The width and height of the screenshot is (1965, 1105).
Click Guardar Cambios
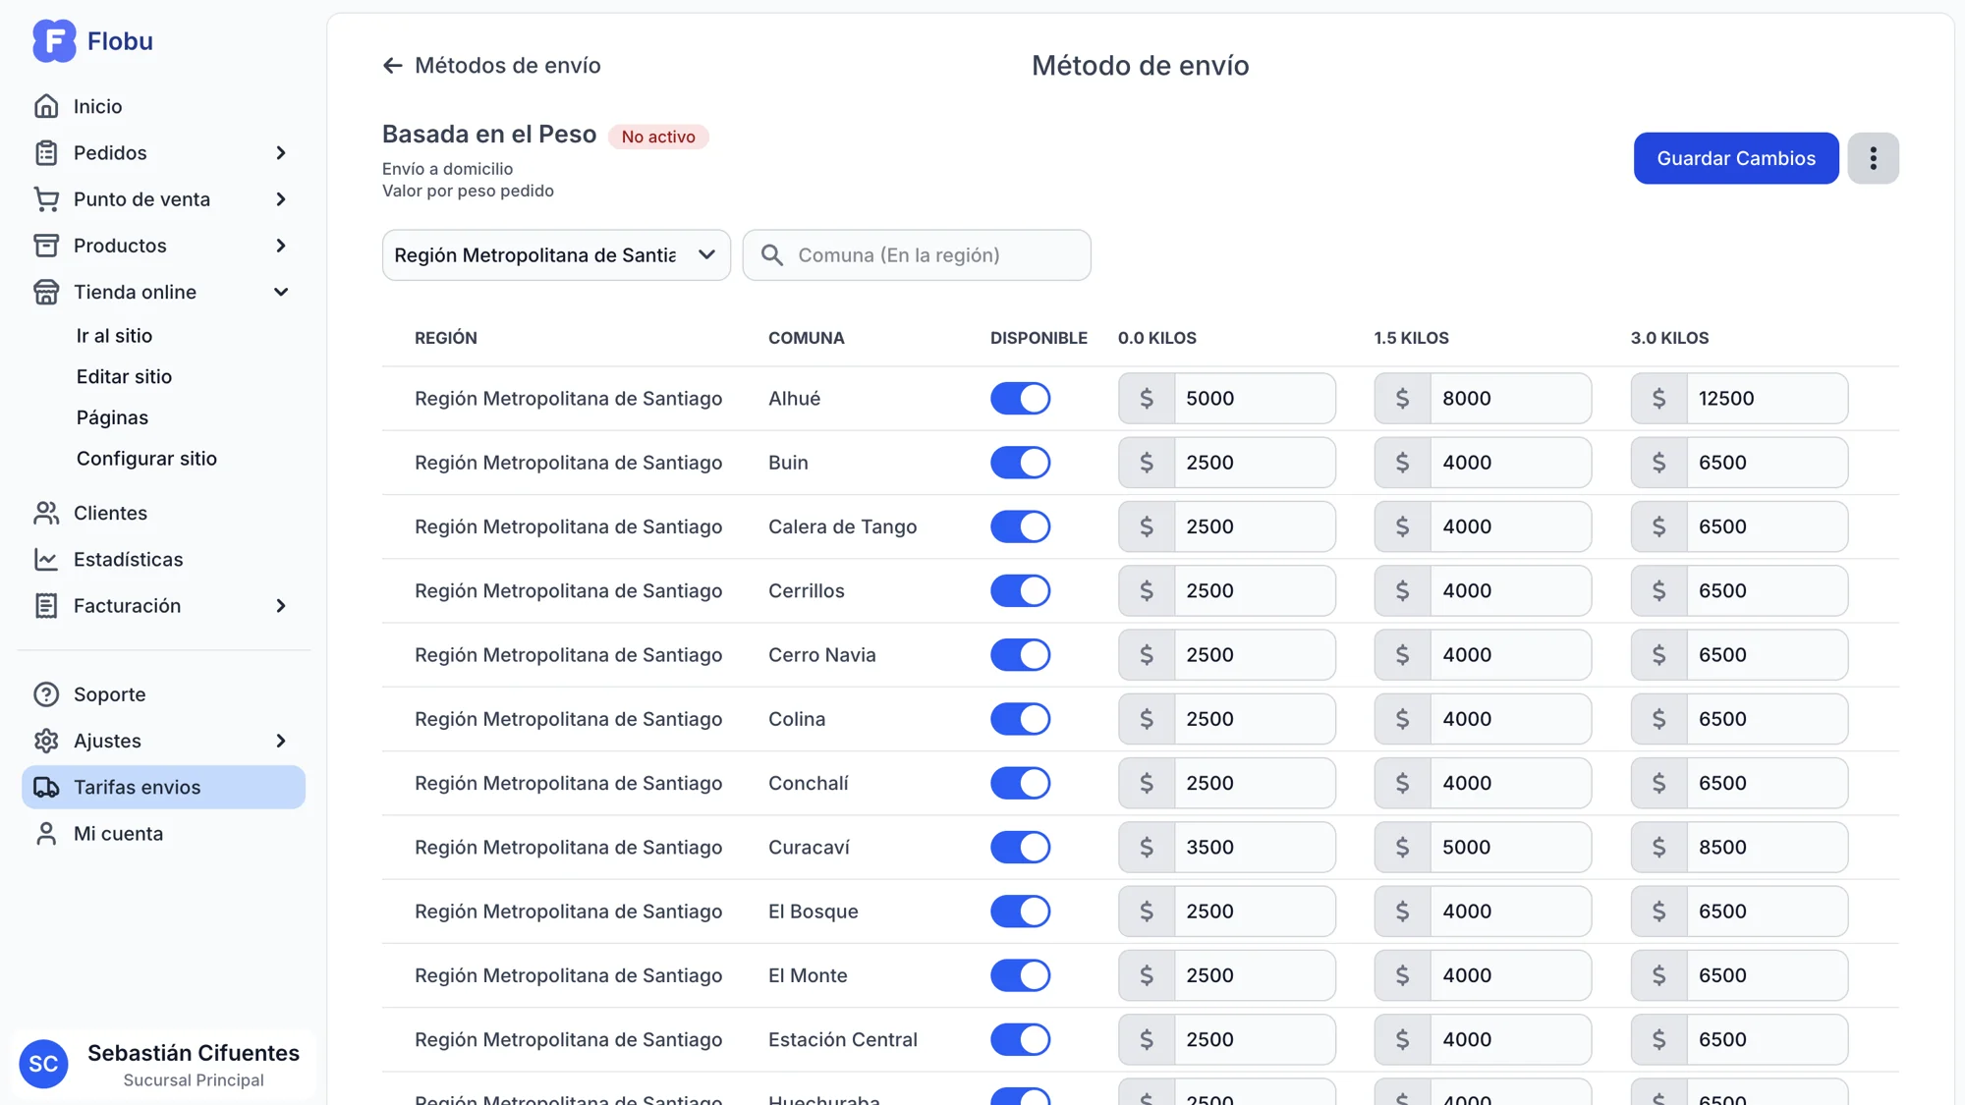coord(1735,157)
